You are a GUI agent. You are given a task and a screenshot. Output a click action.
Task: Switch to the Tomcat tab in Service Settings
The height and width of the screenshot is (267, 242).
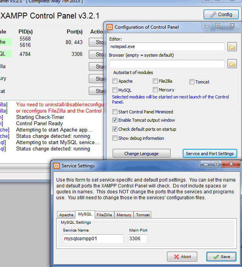pos(143,215)
